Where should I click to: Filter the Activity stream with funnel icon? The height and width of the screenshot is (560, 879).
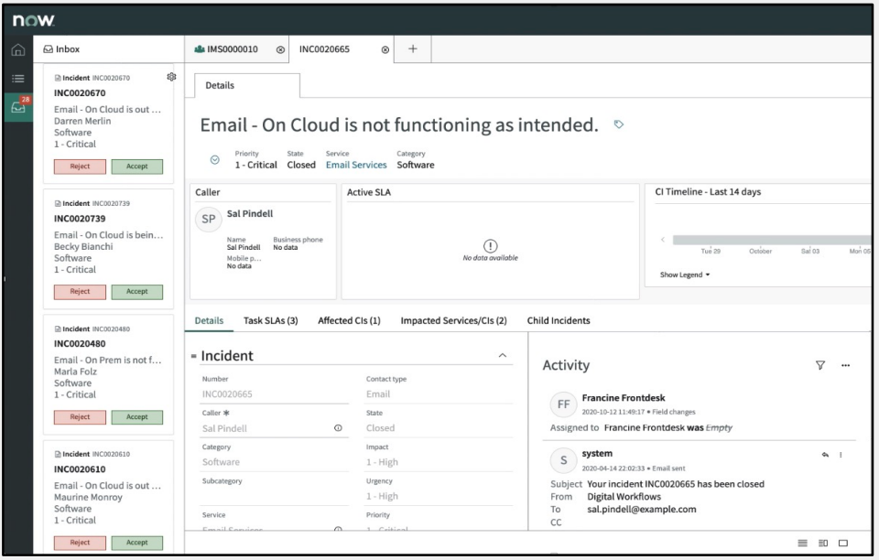820,365
